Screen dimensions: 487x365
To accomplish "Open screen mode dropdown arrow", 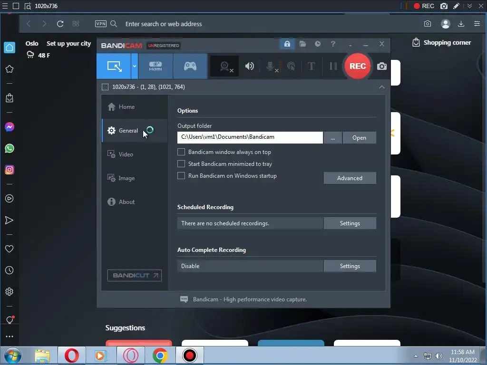I will [x=135, y=66].
